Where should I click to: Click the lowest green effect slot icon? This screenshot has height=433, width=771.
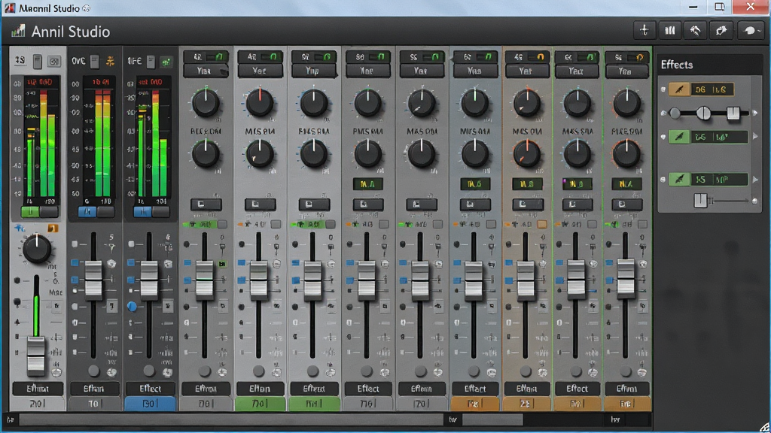click(679, 179)
